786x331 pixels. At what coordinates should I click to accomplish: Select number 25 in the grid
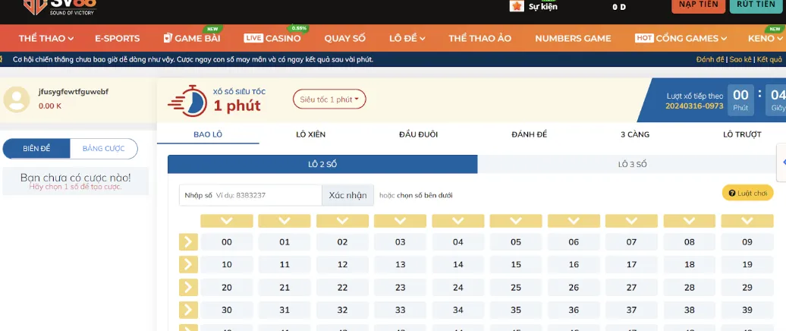click(516, 288)
